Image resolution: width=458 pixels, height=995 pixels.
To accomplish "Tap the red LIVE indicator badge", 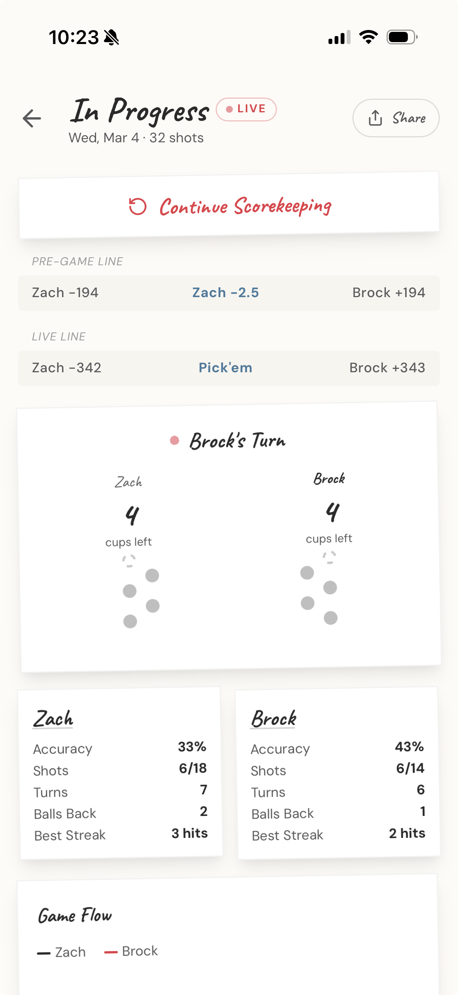I will pos(246,109).
